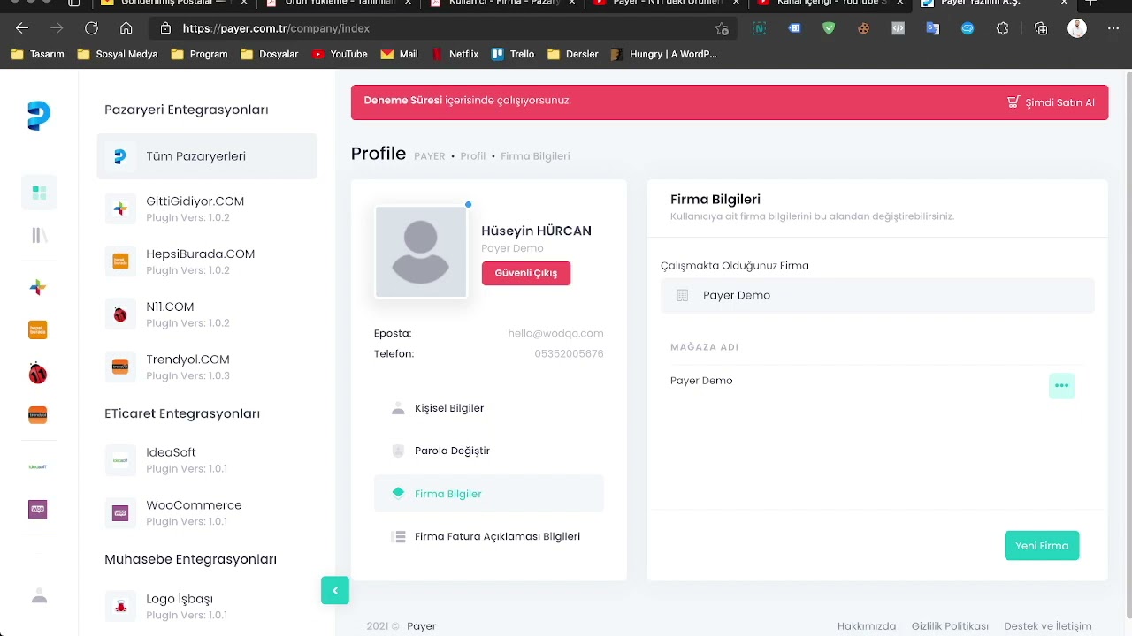Open the WooCommerce integration
Screen dimensions: 1132x636
pyautogui.click(x=207, y=513)
